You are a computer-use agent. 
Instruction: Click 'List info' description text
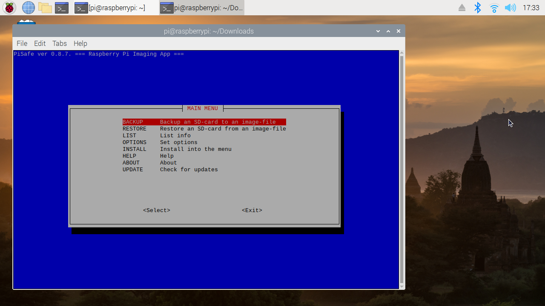point(175,136)
